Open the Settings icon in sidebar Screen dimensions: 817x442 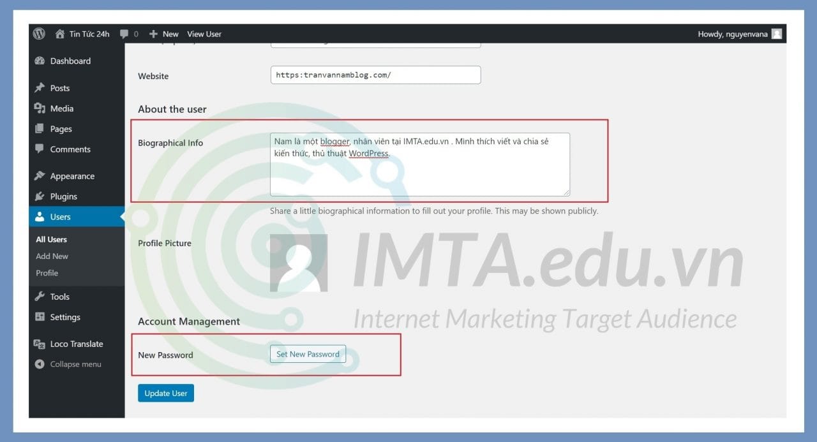(x=41, y=317)
